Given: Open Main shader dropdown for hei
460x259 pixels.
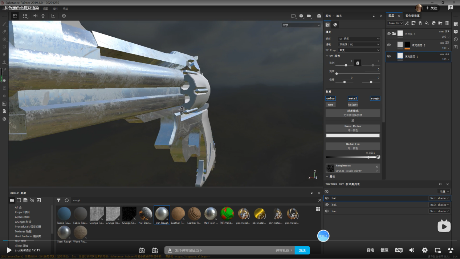Looking at the screenshot, I should click(x=439, y=205).
